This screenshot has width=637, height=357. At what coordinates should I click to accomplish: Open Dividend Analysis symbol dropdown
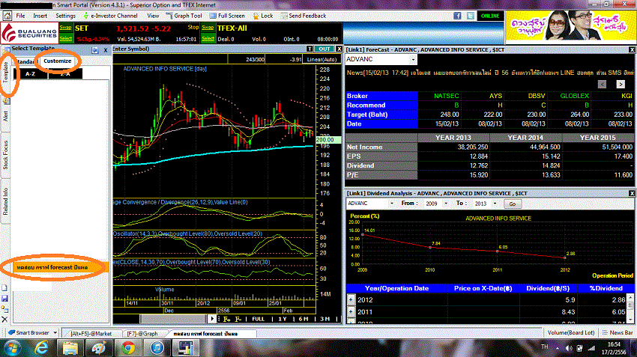[392, 204]
